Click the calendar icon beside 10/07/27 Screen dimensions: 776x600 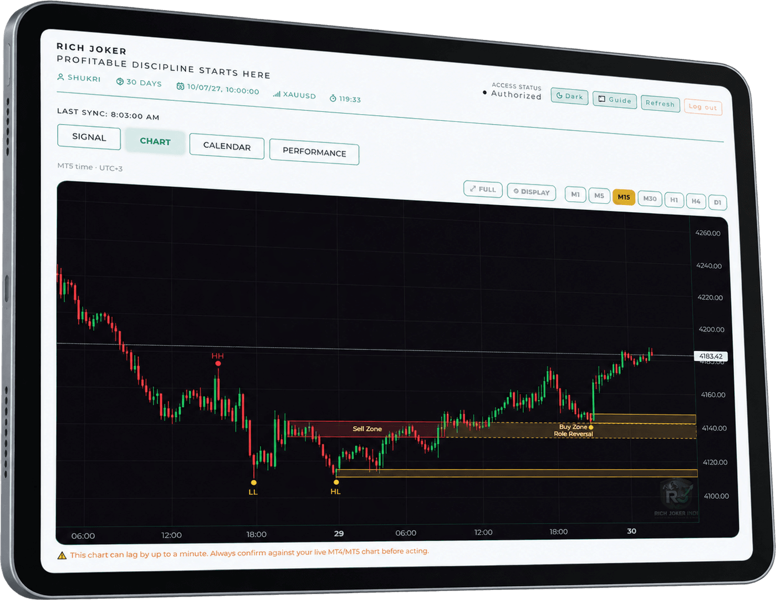point(180,86)
